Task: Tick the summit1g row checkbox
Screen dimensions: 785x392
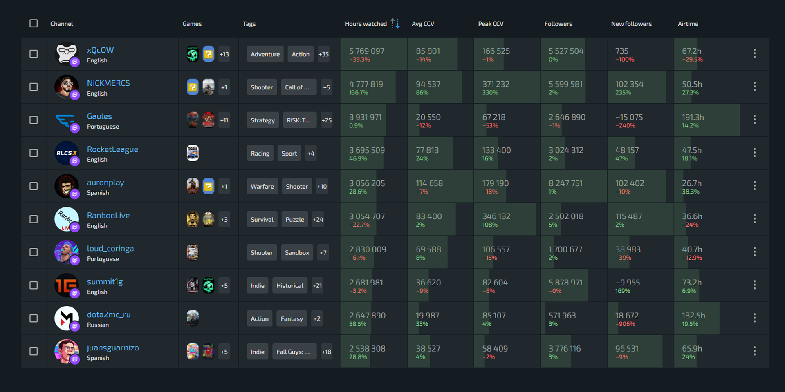Action: [x=34, y=285]
